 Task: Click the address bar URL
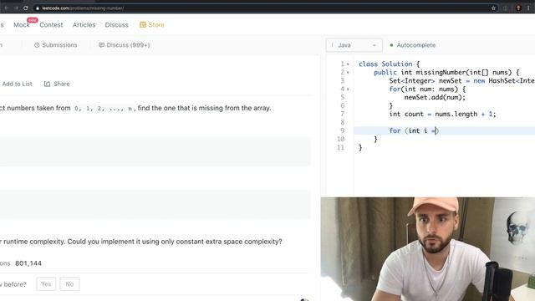click(83, 8)
